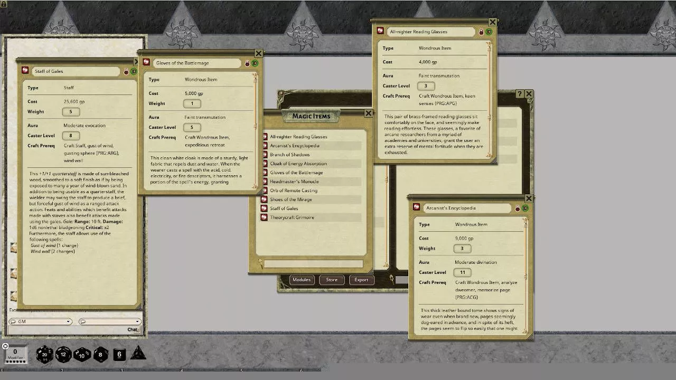Click the Modules button
This screenshot has width=676, height=380.
click(x=302, y=280)
